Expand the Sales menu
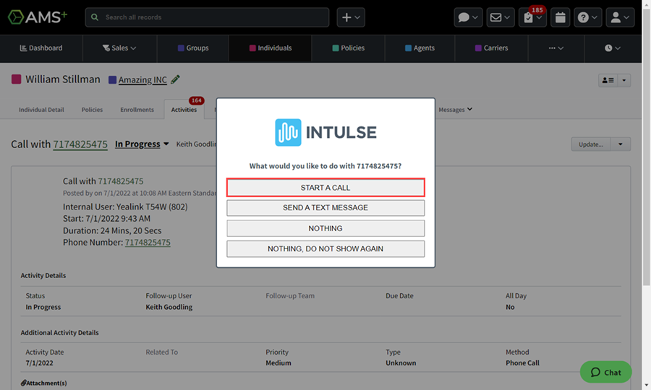This screenshot has width=651, height=390. click(119, 48)
